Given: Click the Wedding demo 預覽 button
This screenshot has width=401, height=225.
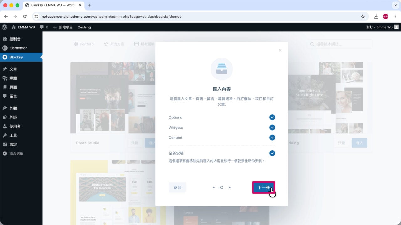Looking at the screenshot, I should point(341,143).
